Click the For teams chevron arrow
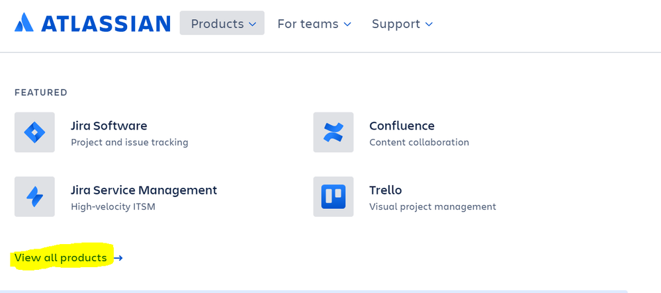661x293 pixels. point(347,24)
